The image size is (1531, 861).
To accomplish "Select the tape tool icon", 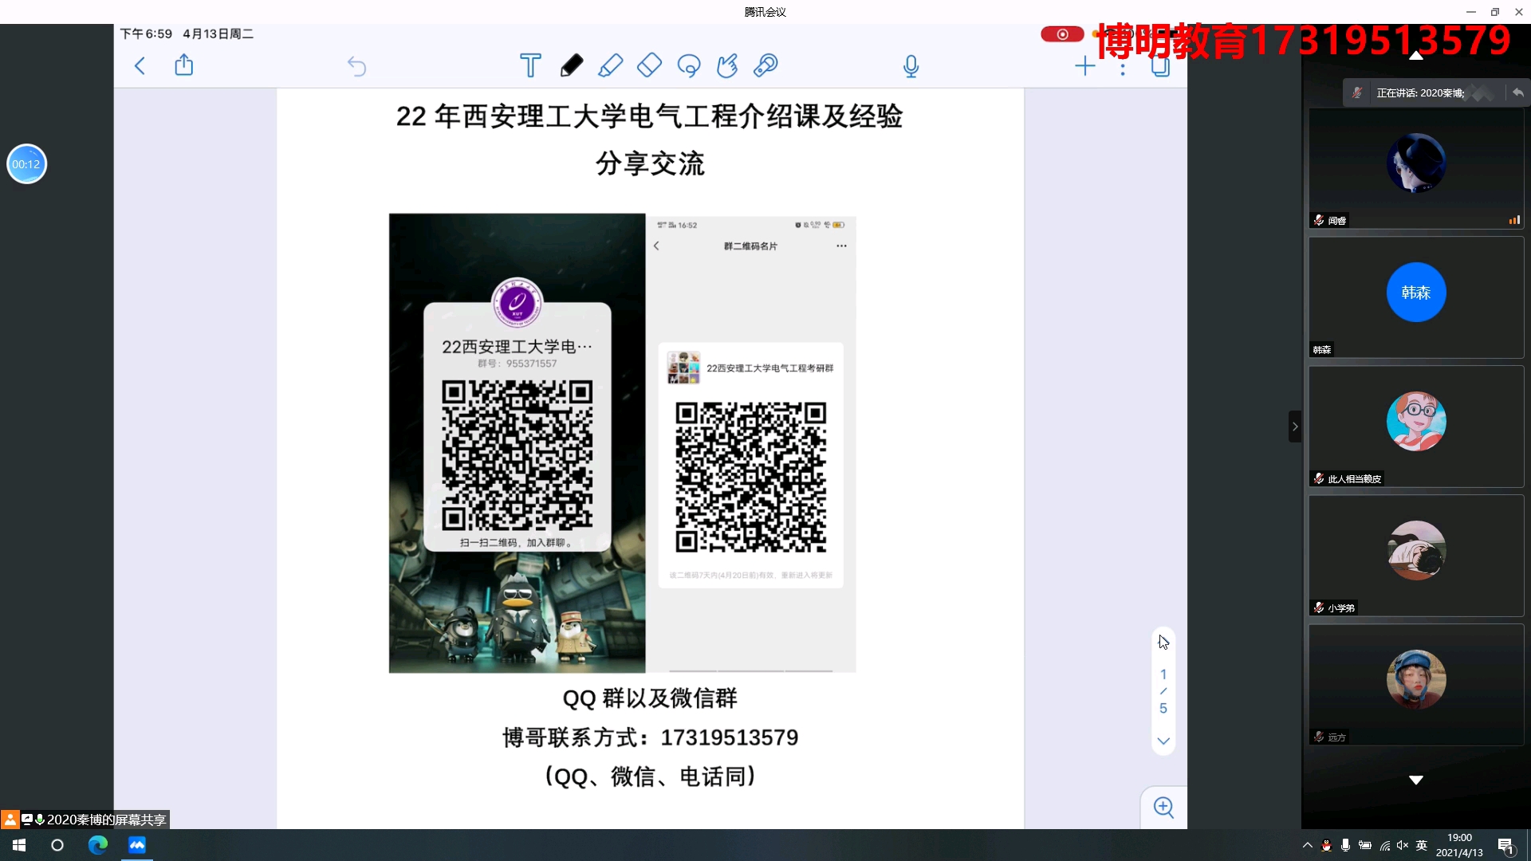I will coord(765,65).
